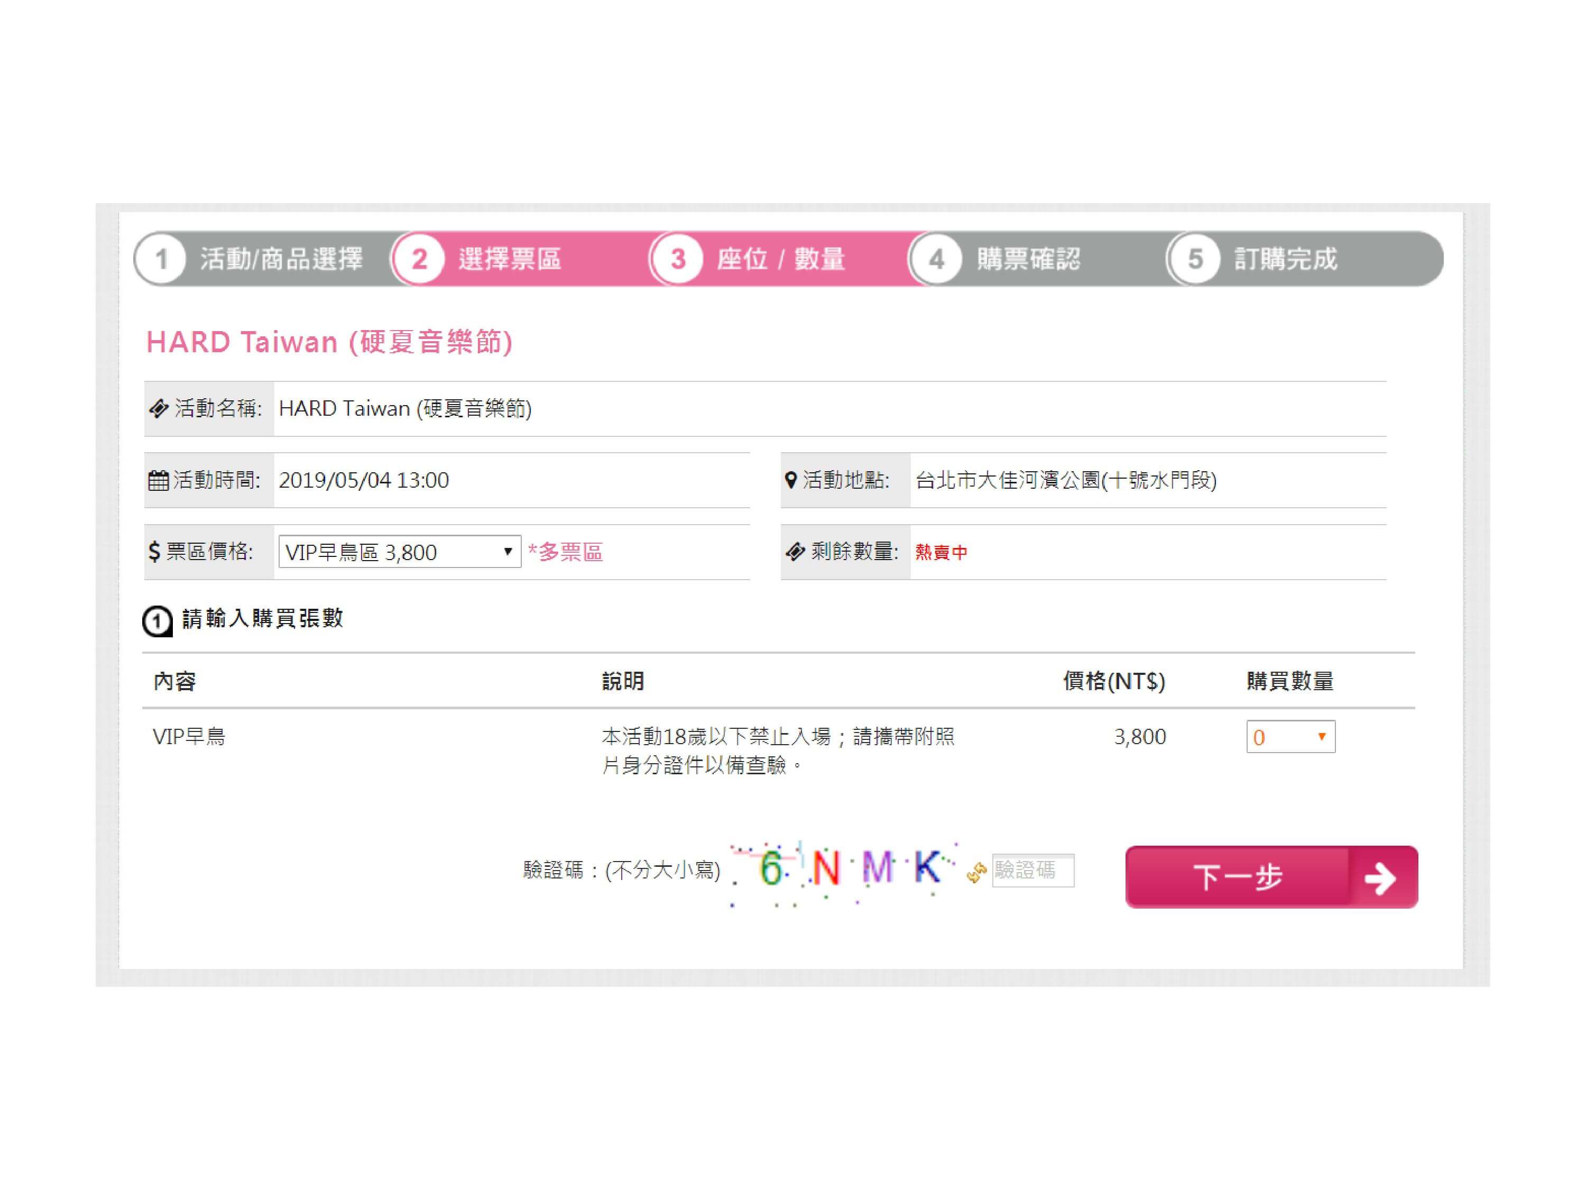Viewport: 1586px width, 1190px height.
Task: Click the orange arrow of the quantity selector
Action: coord(1322,737)
